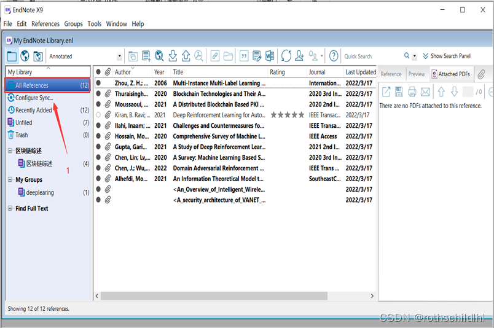Screen dimensions: 494x328
Task: Click the Online Search globe icon in the toolbar
Action: 159,56
